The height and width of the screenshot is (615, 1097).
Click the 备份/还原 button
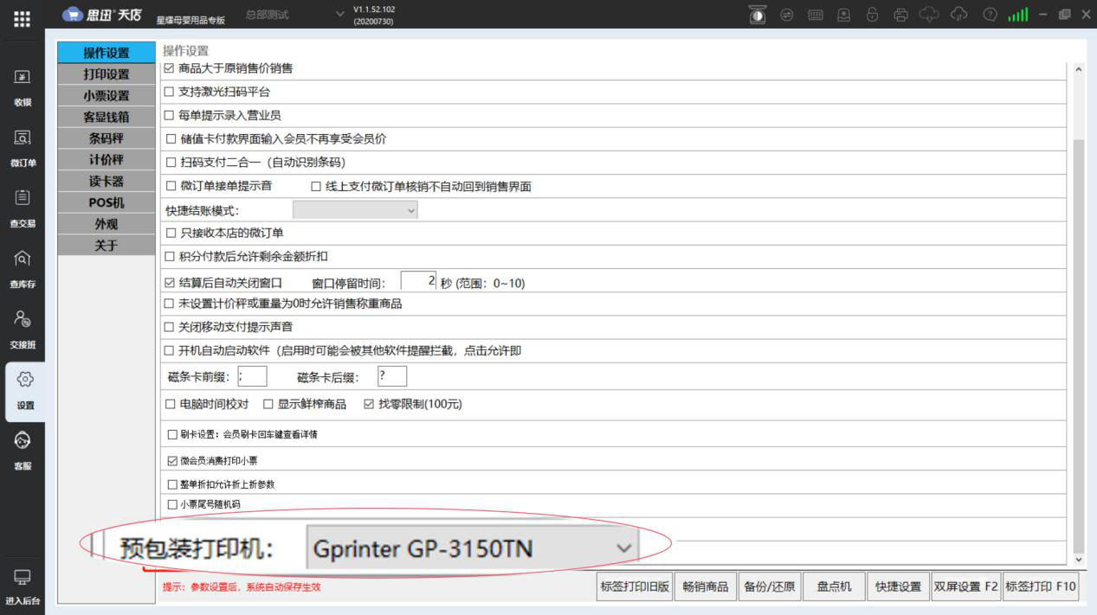point(770,586)
